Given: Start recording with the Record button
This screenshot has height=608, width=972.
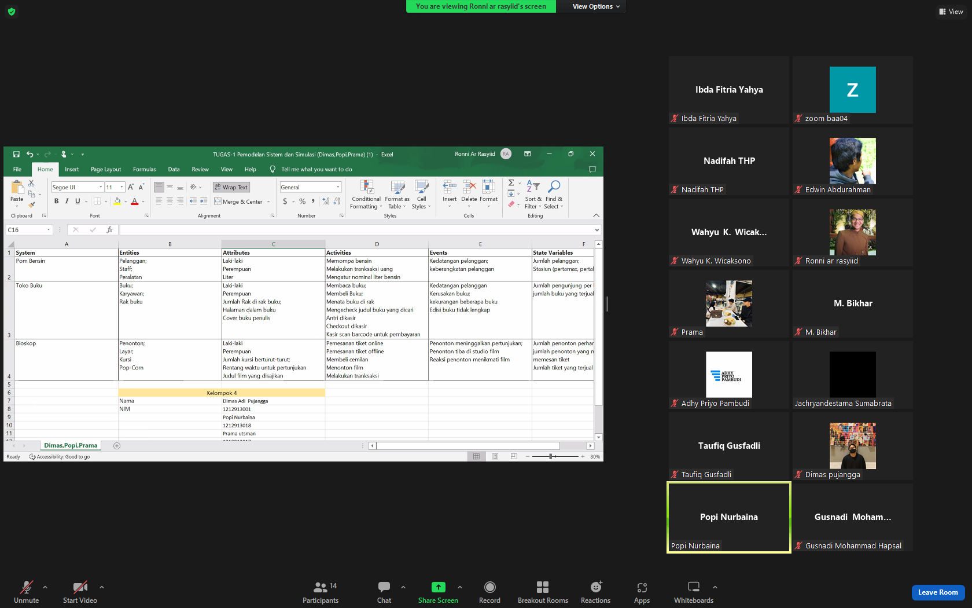Looking at the screenshot, I should pos(489,592).
